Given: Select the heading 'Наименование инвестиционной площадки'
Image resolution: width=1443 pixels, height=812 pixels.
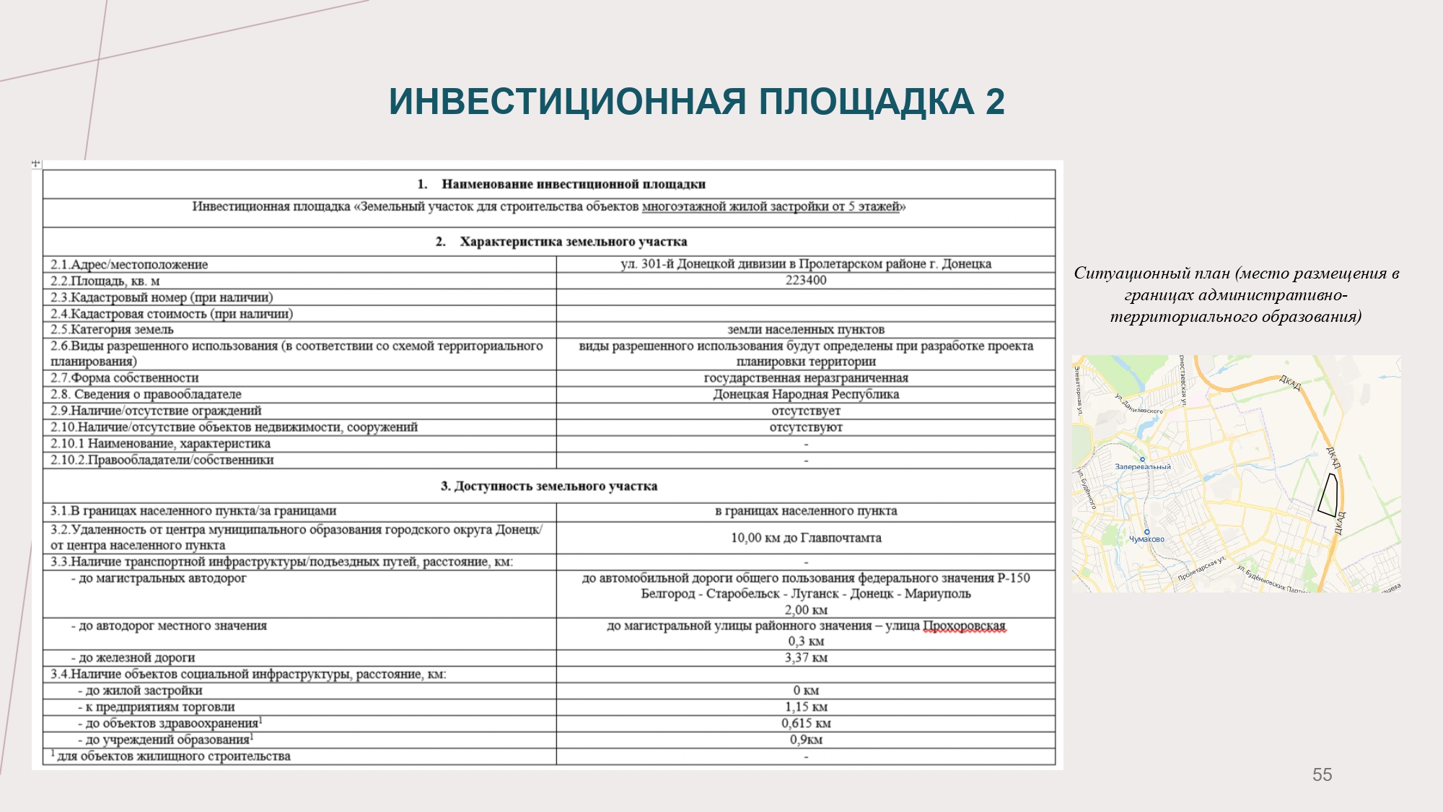Looking at the screenshot, I should (x=574, y=184).
